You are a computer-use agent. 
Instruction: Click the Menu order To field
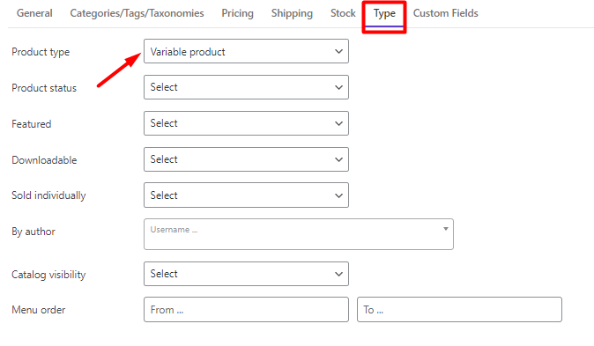[x=459, y=310]
